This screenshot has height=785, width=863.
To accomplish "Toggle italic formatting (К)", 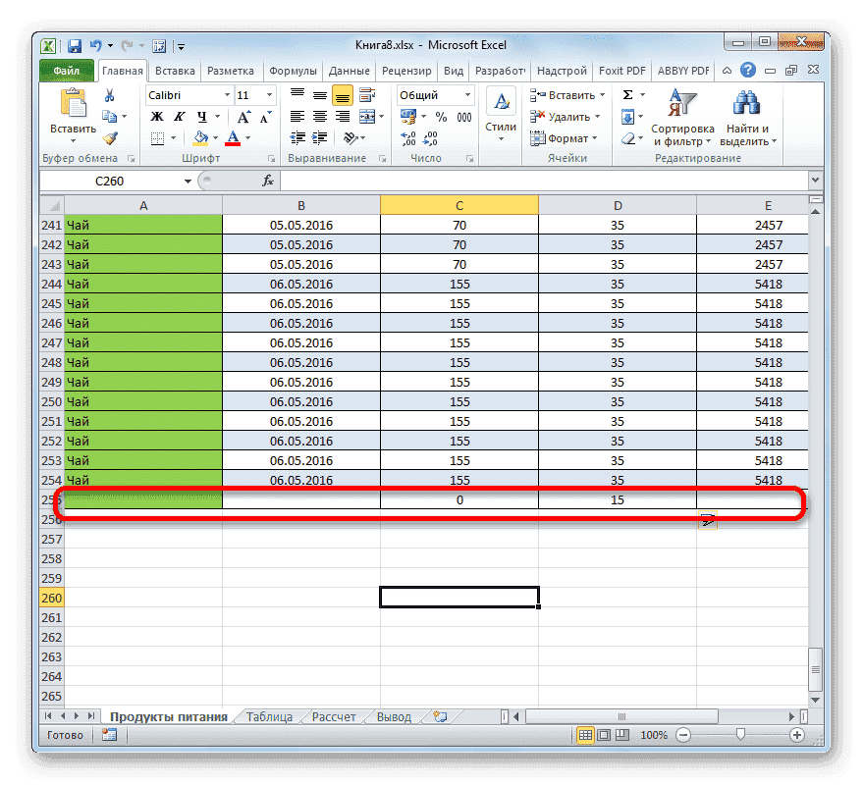I will pyautogui.click(x=177, y=116).
